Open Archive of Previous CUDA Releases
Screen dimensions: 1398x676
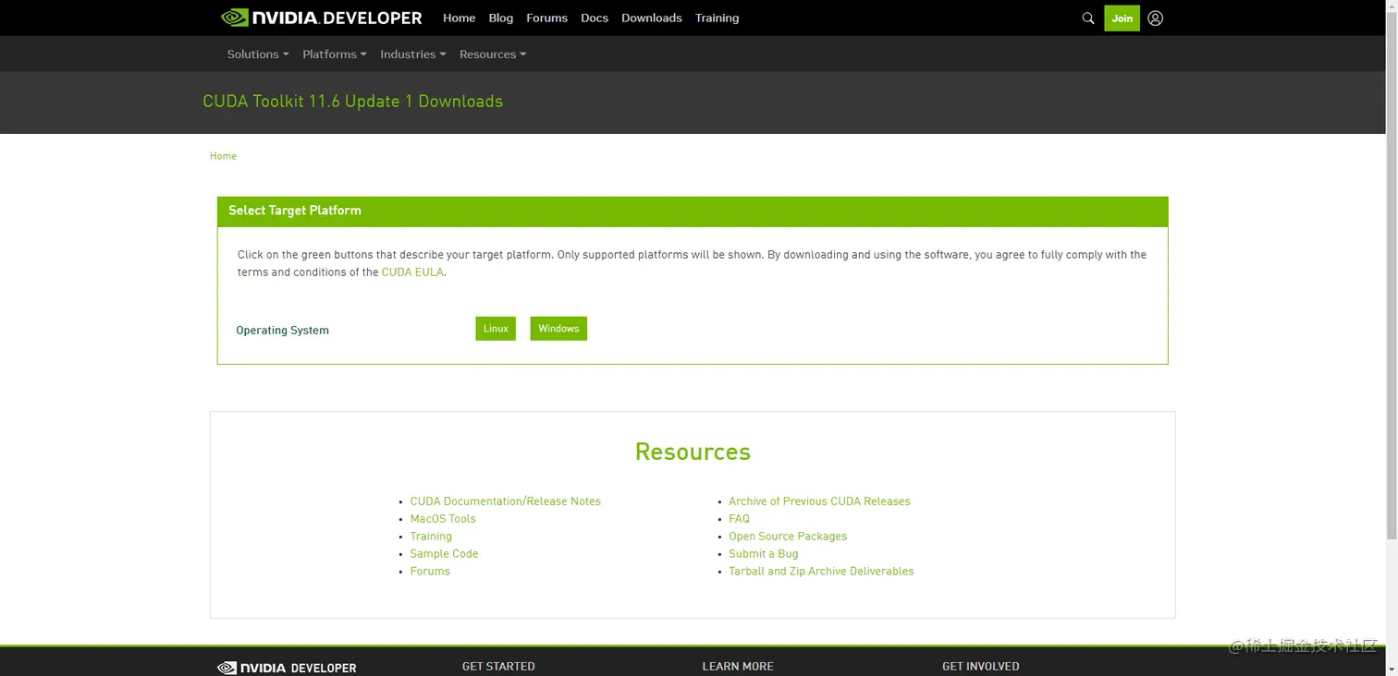click(819, 501)
